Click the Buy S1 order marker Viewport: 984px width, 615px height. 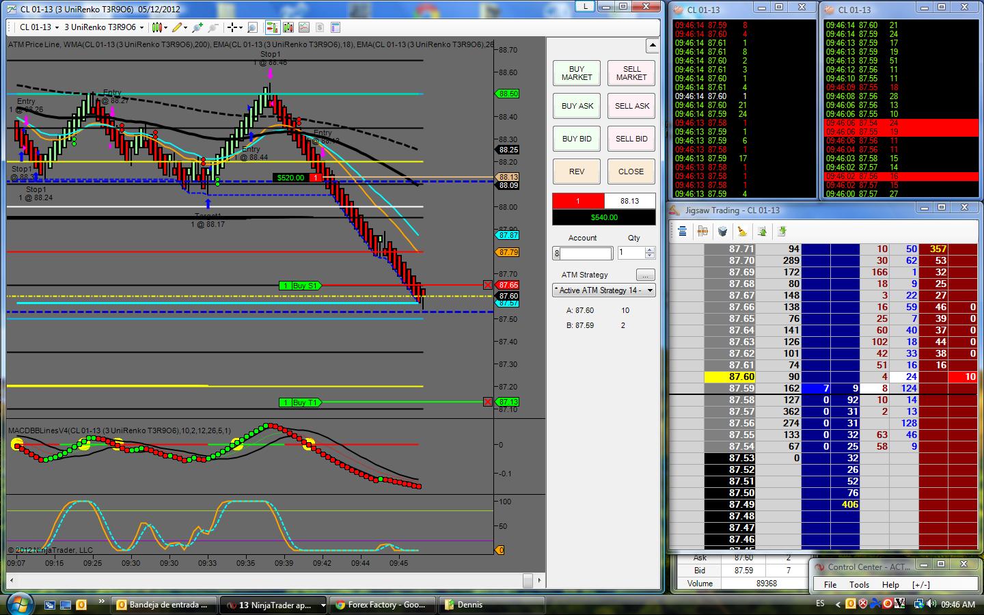[x=299, y=286]
